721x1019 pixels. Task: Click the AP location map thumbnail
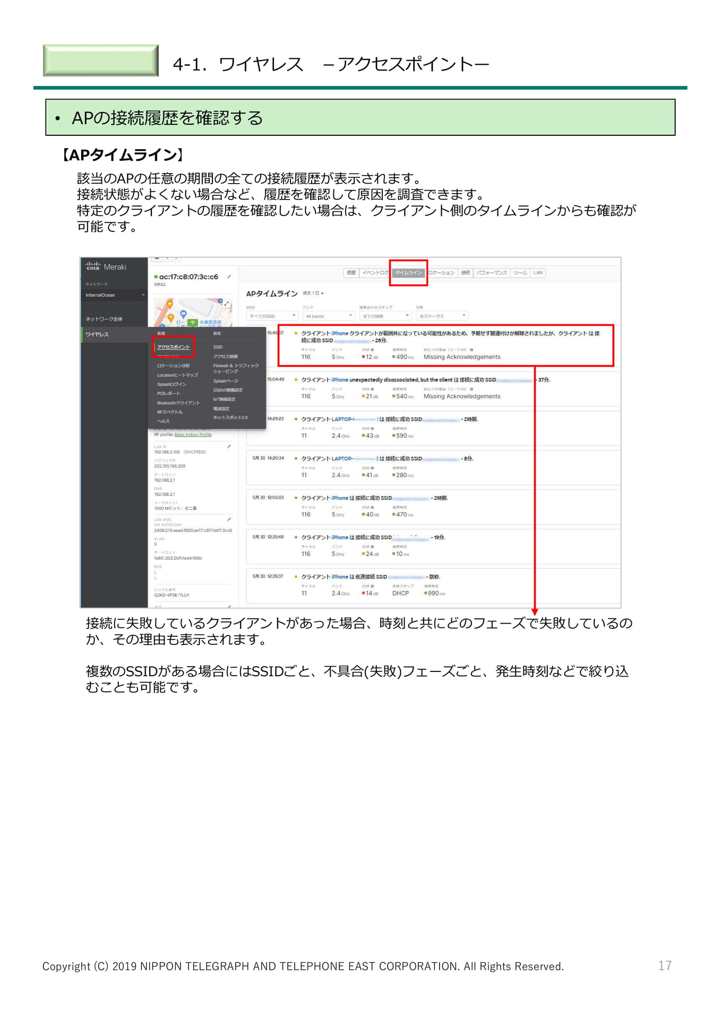pyautogui.click(x=193, y=313)
